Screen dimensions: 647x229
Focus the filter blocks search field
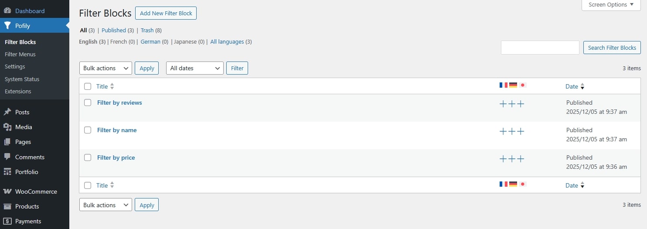coord(540,48)
